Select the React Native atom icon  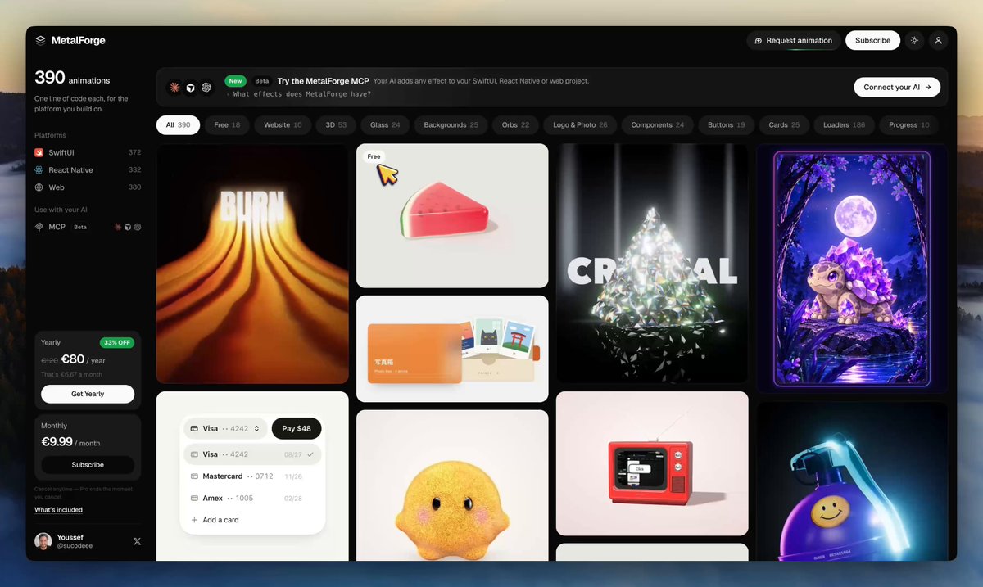click(x=39, y=170)
